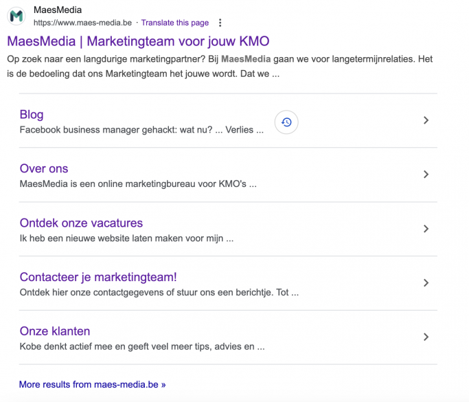Click More results from maes-media.be
Screen dimensions: 469x402
click(x=92, y=385)
